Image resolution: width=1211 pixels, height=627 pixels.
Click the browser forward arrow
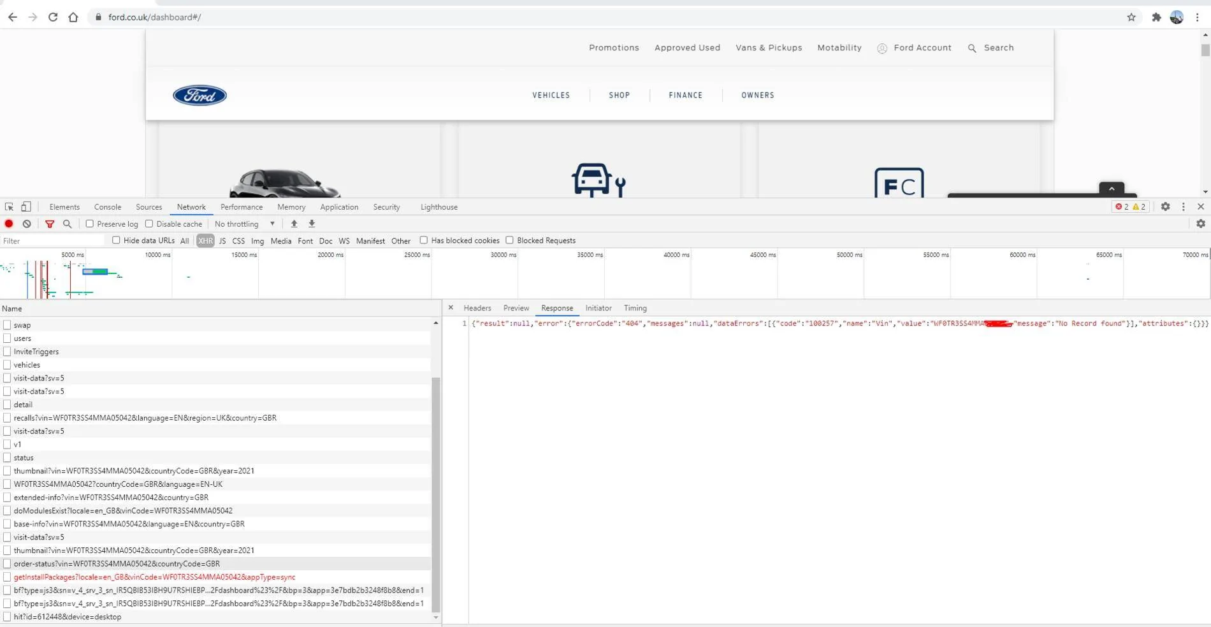[33, 17]
